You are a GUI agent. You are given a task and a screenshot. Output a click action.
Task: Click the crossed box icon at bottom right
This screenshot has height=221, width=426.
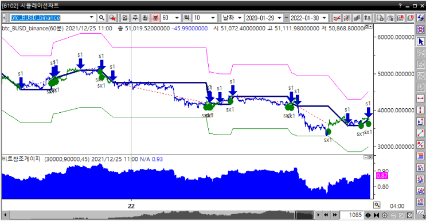(410, 215)
